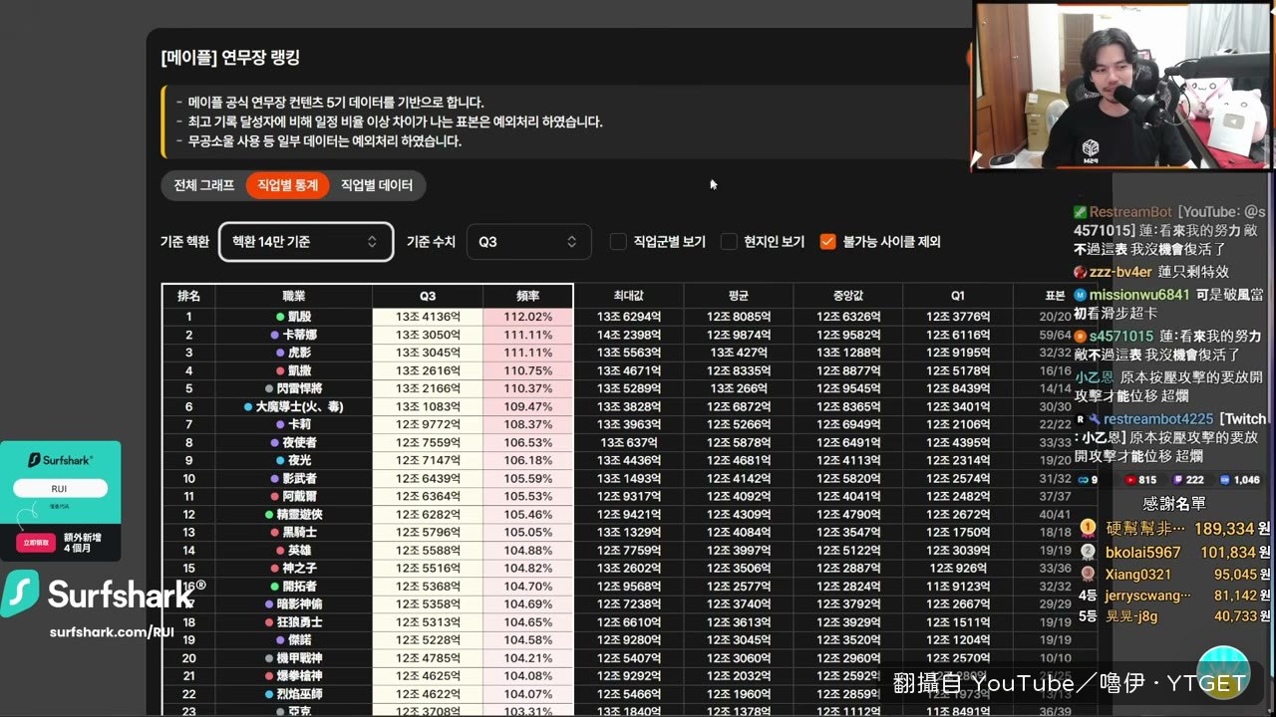Screen dimensions: 1276x717
Task: Click the streamer webcam thumbnail
Action: tap(1123, 86)
